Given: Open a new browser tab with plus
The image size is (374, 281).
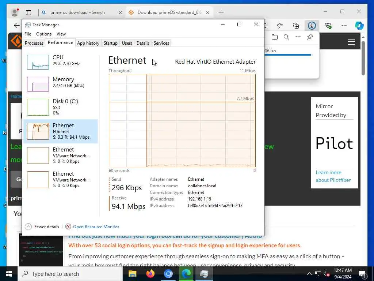Looking at the screenshot, I should (x=221, y=12).
